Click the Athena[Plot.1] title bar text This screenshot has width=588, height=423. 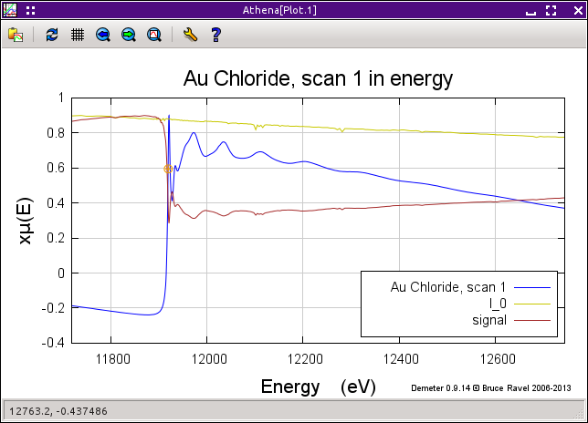coord(294,10)
